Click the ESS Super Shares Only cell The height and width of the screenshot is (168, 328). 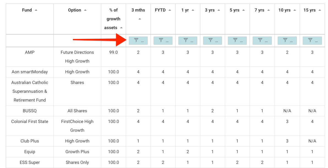point(77,162)
